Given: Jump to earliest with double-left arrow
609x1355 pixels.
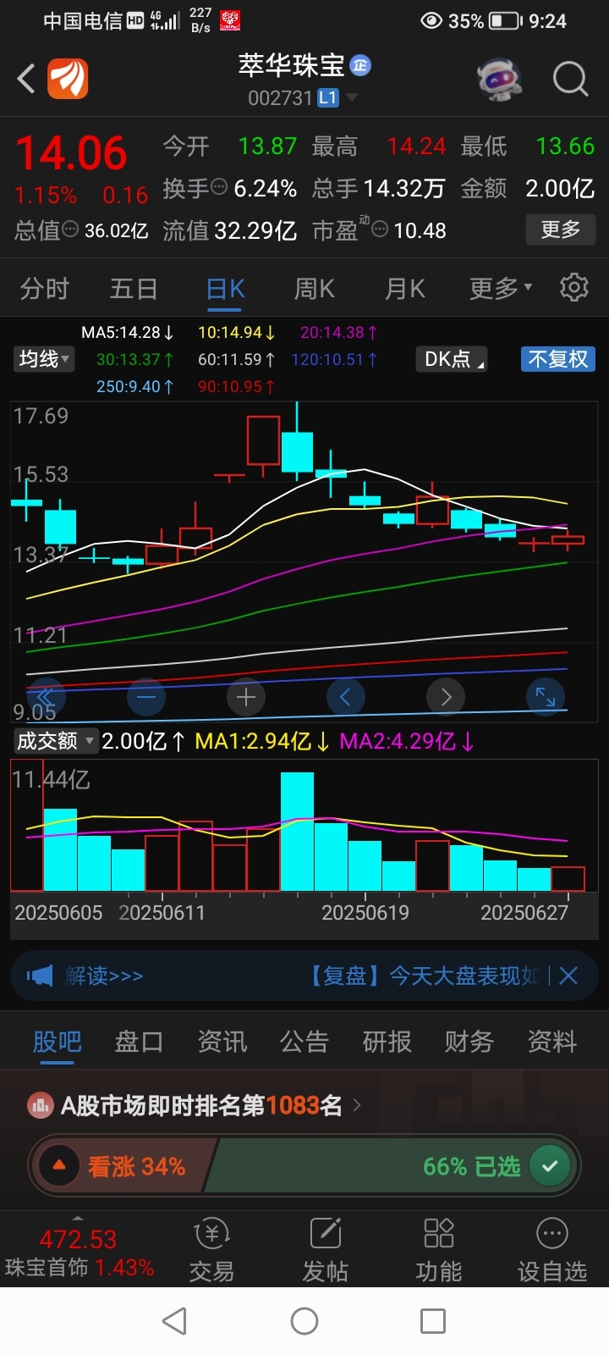Looking at the screenshot, I should (46, 697).
